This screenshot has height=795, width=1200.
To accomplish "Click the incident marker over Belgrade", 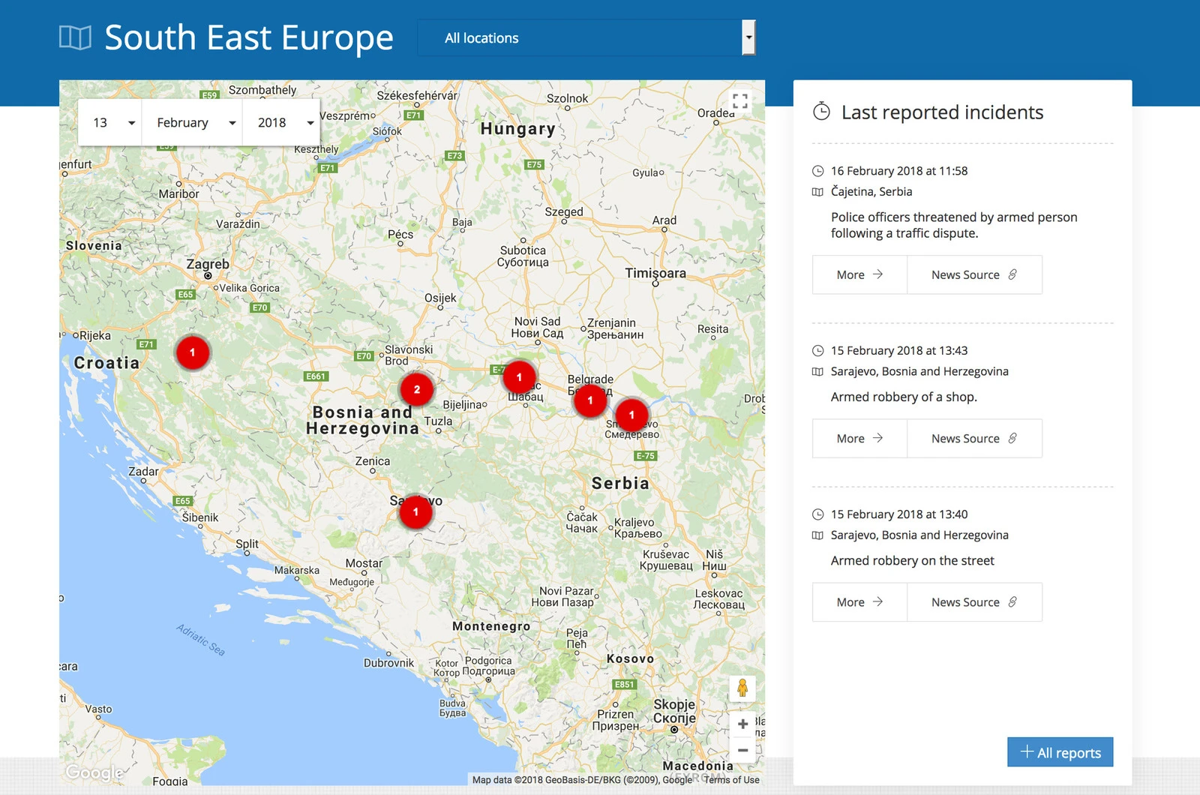I will coord(590,400).
